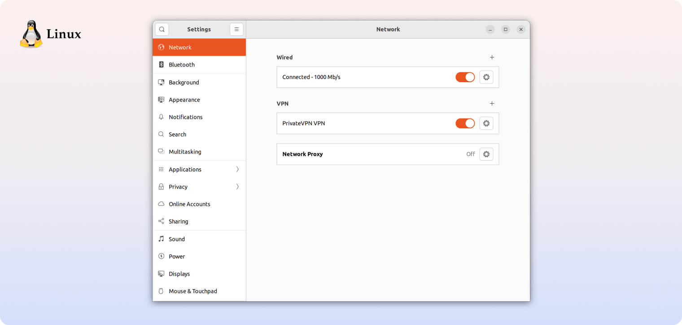Add a new Wired profile via plus
This screenshot has height=325, width=682.
[x=492, y=57]
